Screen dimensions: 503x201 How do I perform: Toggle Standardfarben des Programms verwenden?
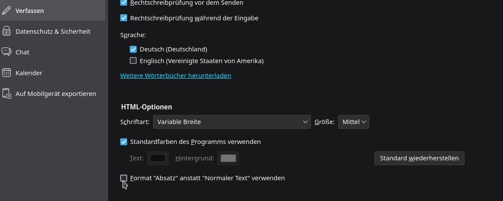[x=124, y=141]
